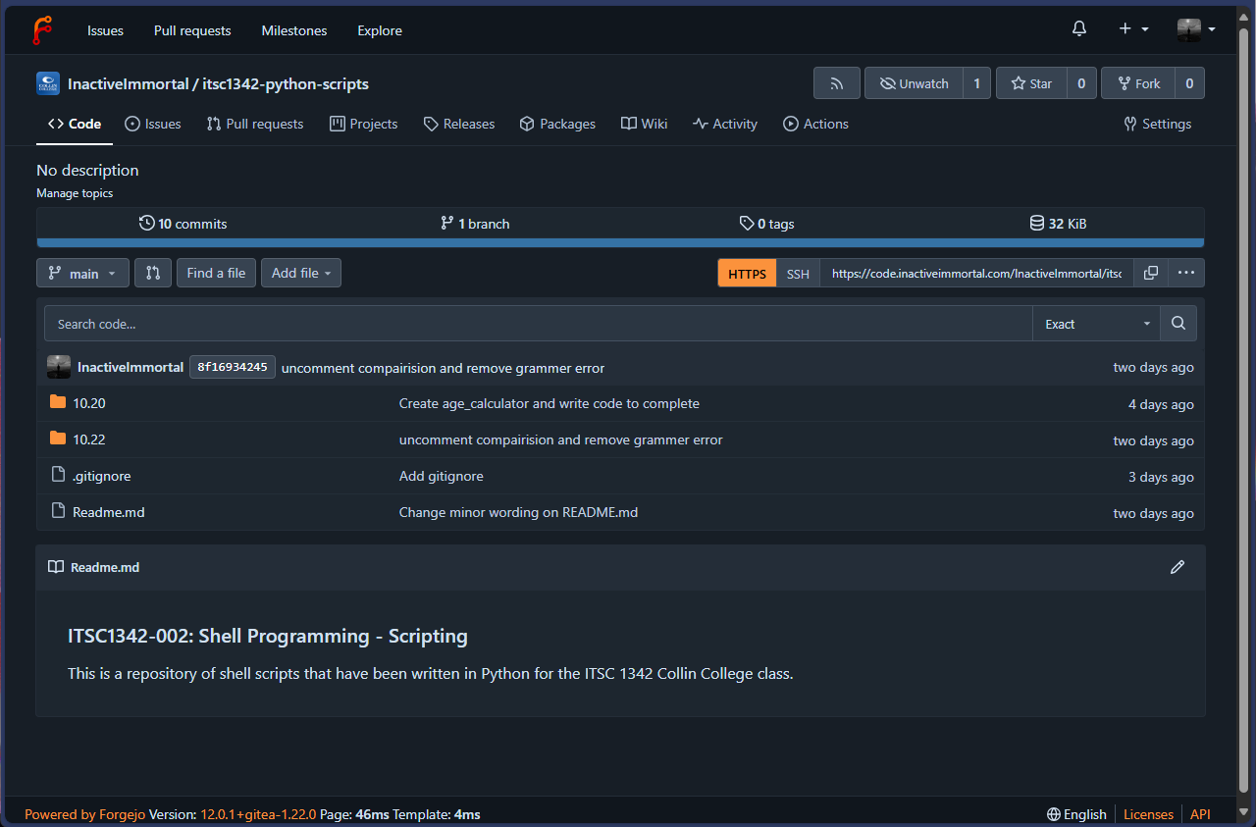
Task: Star the repository
Action: click(x=1030, y=82)
